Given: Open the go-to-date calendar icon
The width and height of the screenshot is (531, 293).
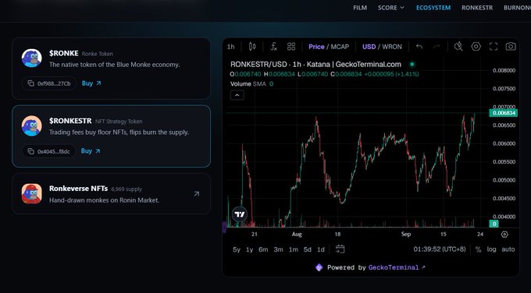Looking at the screenshot, I should pyautogui.click(x=340, y=249).
